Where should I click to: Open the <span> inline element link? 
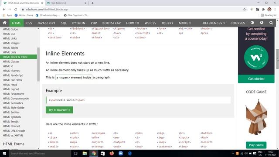coord(74,147)
